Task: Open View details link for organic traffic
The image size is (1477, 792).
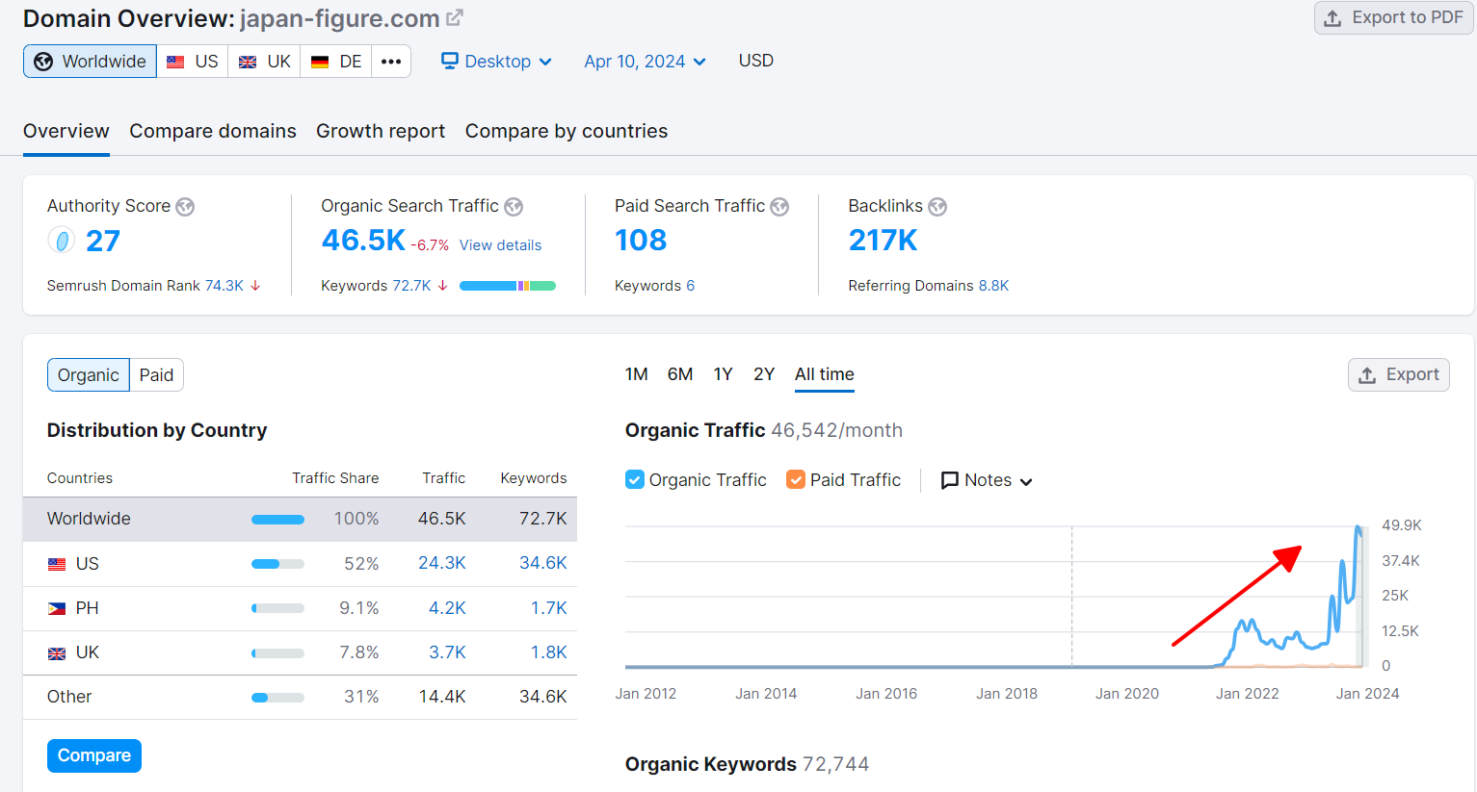Action: (500, 245)
